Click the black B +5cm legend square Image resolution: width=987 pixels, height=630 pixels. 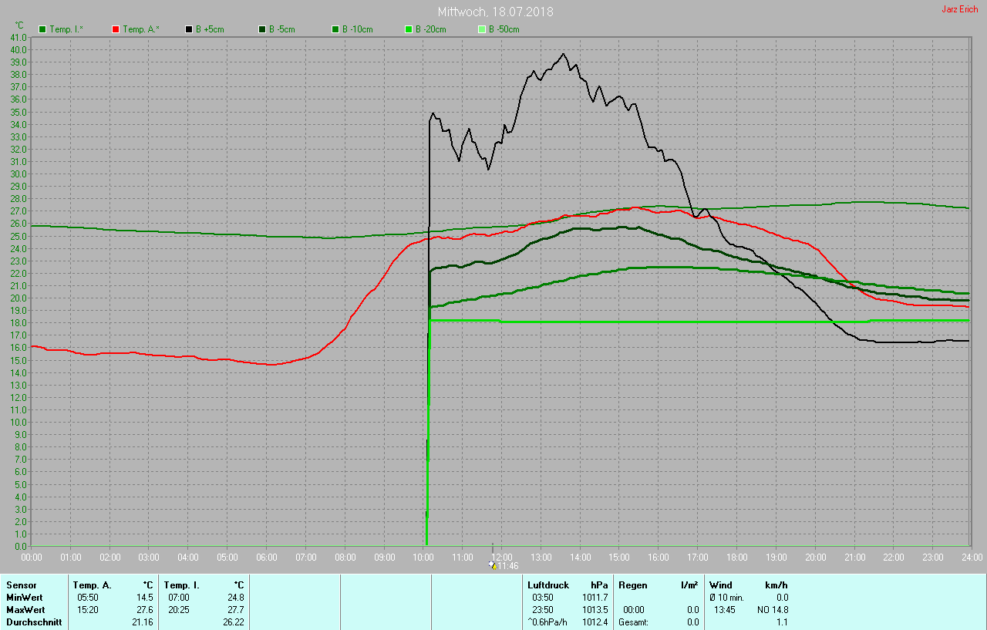pos(188,29)
